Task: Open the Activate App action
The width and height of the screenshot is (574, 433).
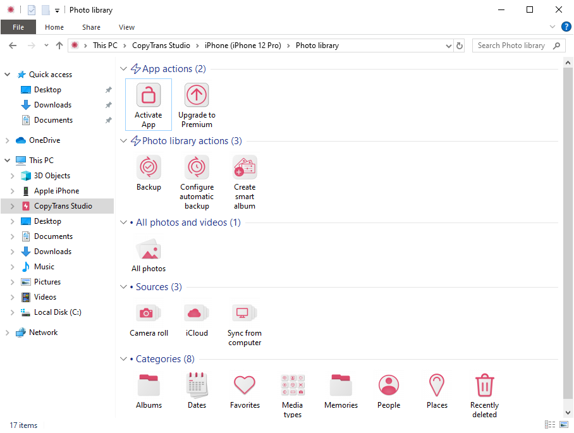Action: pyautogui.click(x=149, y=105)
